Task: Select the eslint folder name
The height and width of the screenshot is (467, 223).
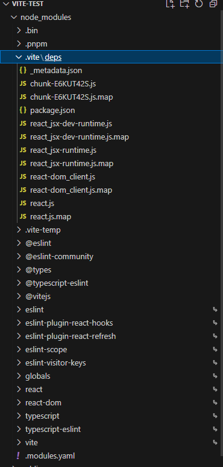Action: pos(34,310)
